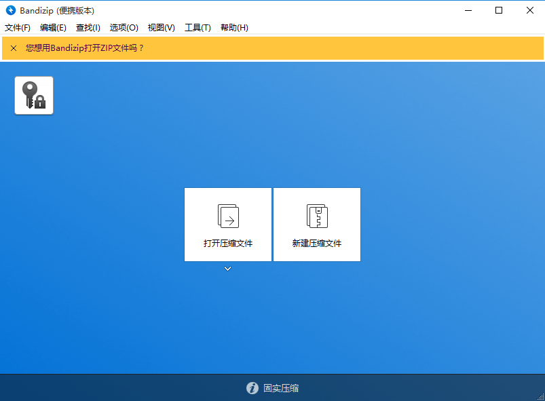Click the Bandizip (便携版本) window title
The width and height of the screenshot is (545, 401).
click(57, 10)
